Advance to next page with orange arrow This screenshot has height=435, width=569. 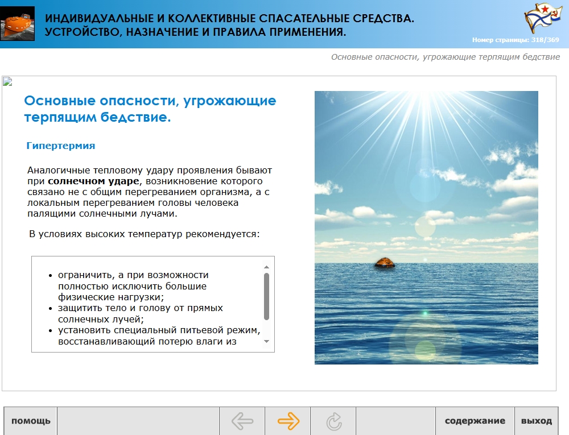(288, 421)
